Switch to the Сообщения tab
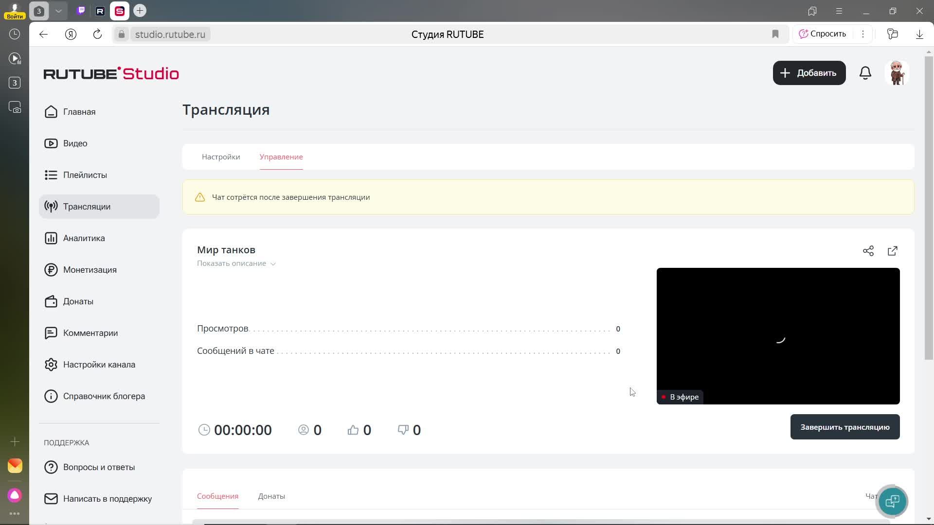934x525 pixels. pyautogui.click(x=217, y=496)
